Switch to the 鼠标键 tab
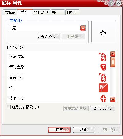Image resolution: width=123 pixels, height=139 pixels. click(x=10, y=12)
